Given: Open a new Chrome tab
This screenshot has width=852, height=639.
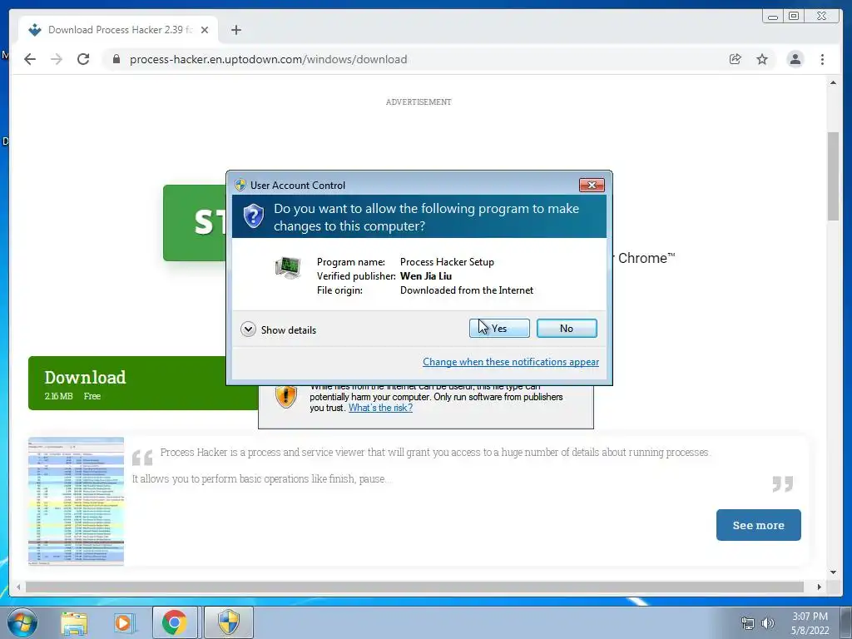Looking at the screenshot, I should point(235,30).
